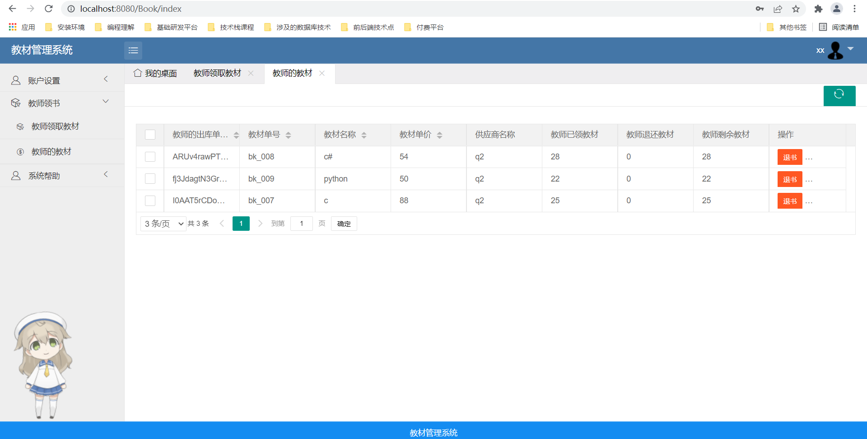
Task: Select the 教师领取教材 sidebar item icon
Action: [20, 126]
